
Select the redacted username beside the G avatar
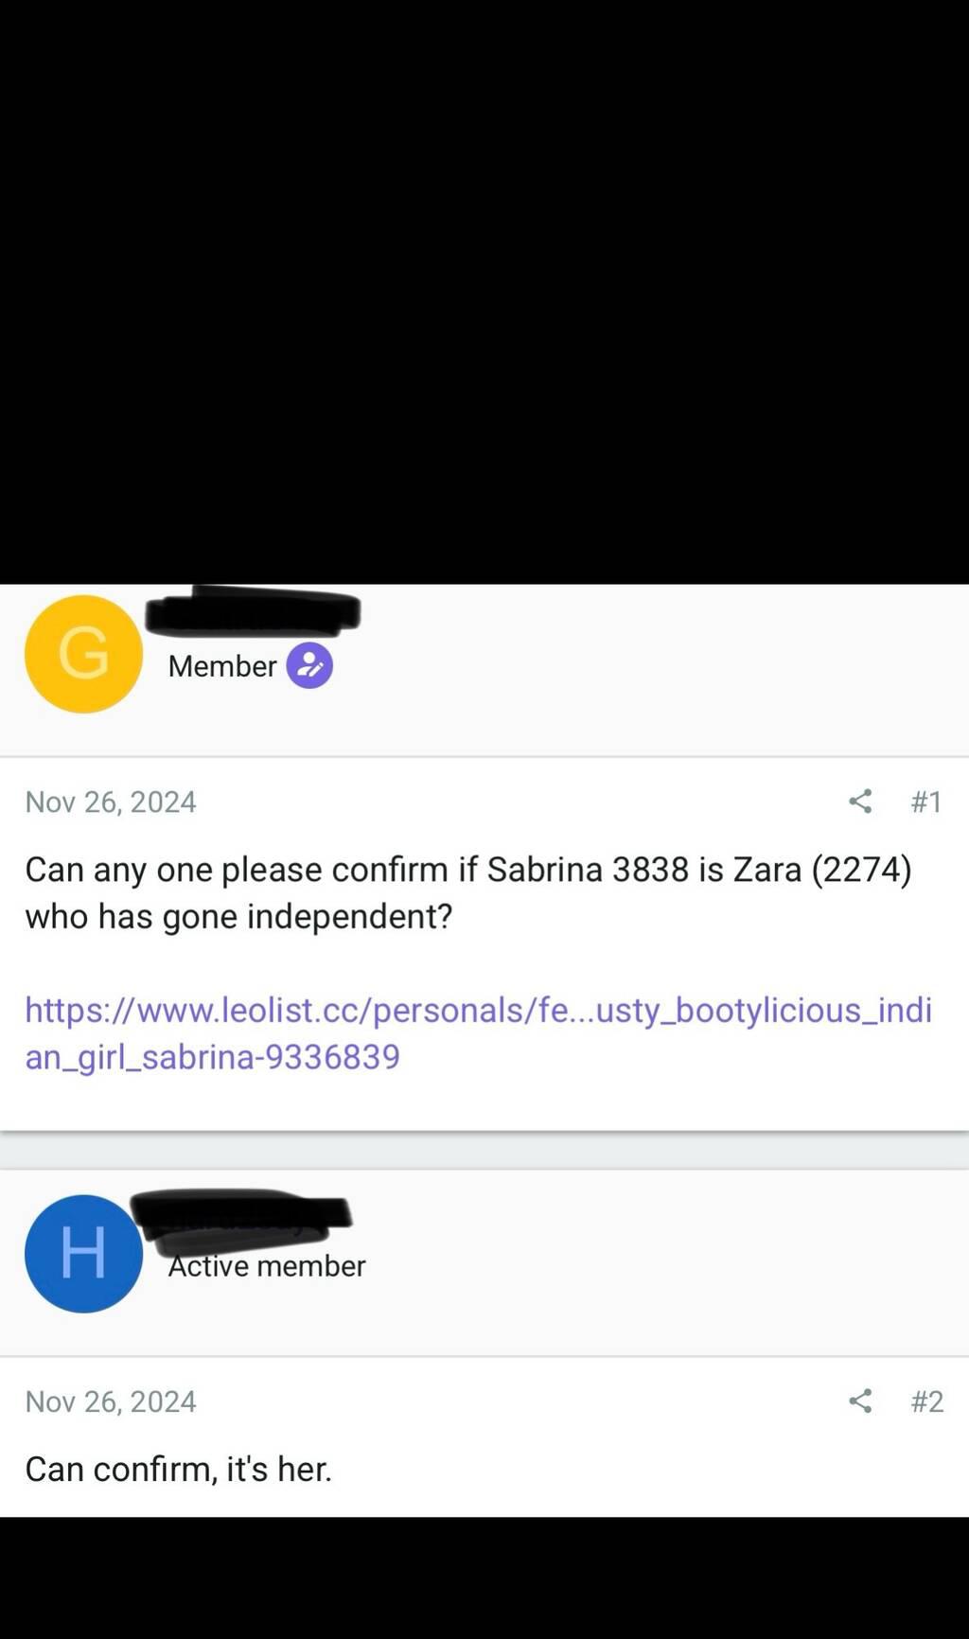pyautogui.click(x=253, y=610)
